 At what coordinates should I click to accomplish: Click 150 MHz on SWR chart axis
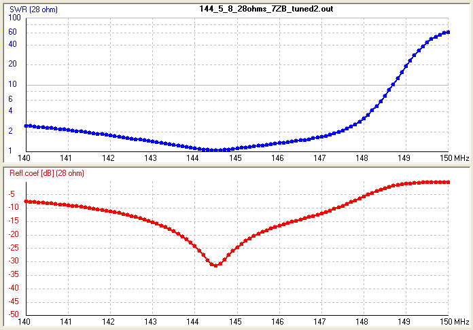point(455,158)
